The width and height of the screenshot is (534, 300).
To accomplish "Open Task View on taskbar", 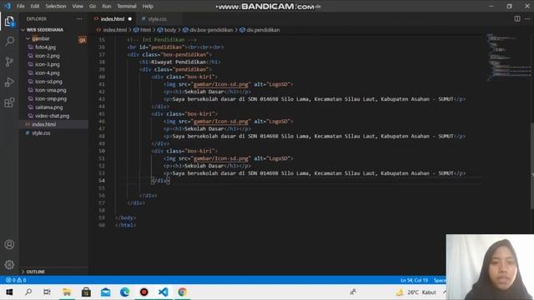I will pyautogui.click(x=47, y=292).
